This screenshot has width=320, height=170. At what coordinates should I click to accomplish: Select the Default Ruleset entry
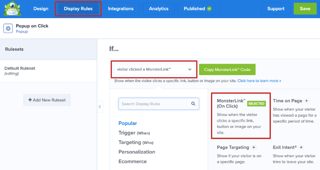(48, 71)
